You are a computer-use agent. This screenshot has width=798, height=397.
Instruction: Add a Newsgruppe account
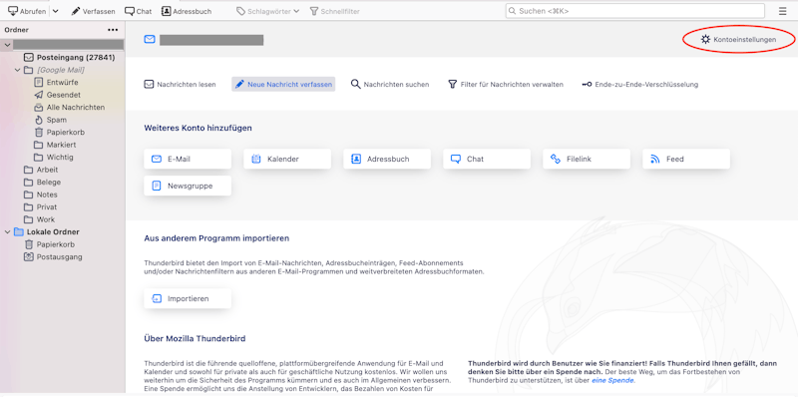click(x=188, y=186)
